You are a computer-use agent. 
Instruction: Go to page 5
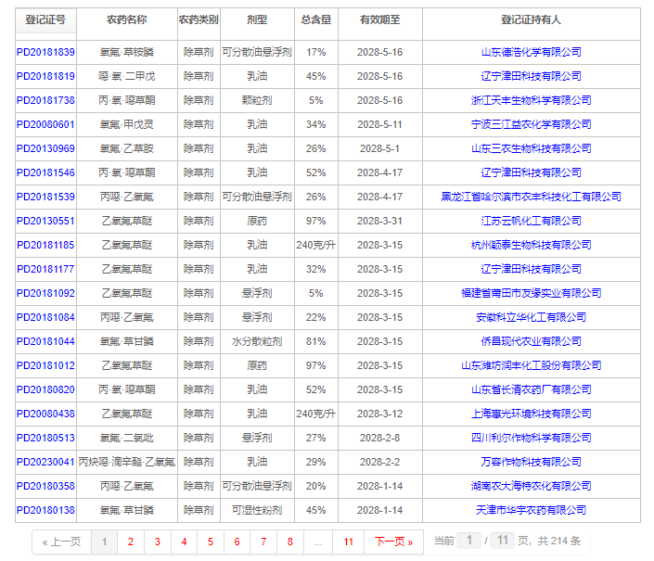[x=211, y=542]
